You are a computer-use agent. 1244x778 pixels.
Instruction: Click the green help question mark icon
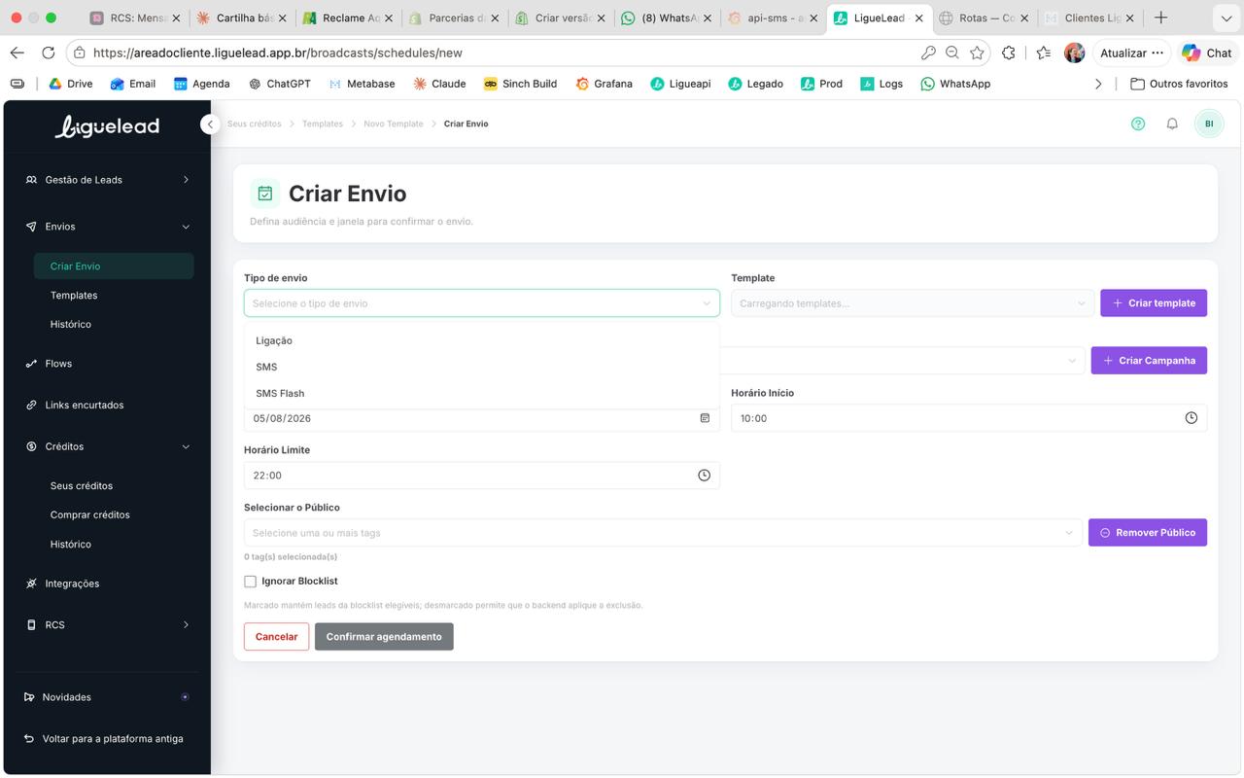(1138, 124)
